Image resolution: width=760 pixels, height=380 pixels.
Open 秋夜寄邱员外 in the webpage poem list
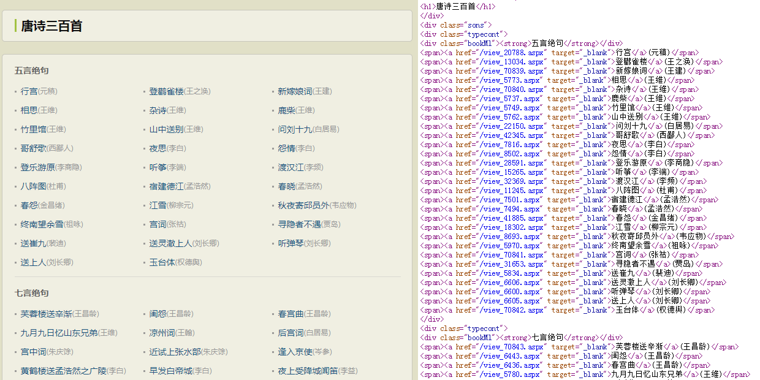pyautogui.click(x=304, y=205)
